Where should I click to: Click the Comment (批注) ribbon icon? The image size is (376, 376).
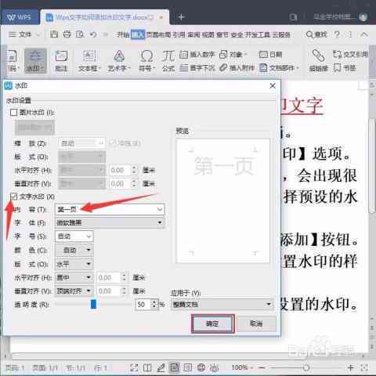click(61, 60)
